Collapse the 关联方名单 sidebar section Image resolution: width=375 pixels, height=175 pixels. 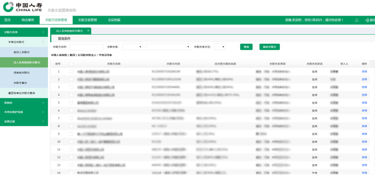click(x=43, y=32)
